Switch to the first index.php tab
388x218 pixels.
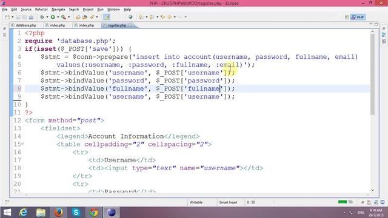pyautogui.click(x=58, y=25)
